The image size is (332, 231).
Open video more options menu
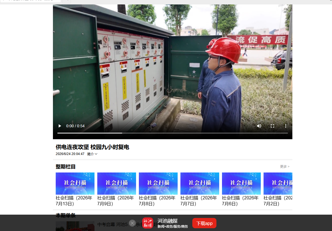pos(286,126)
